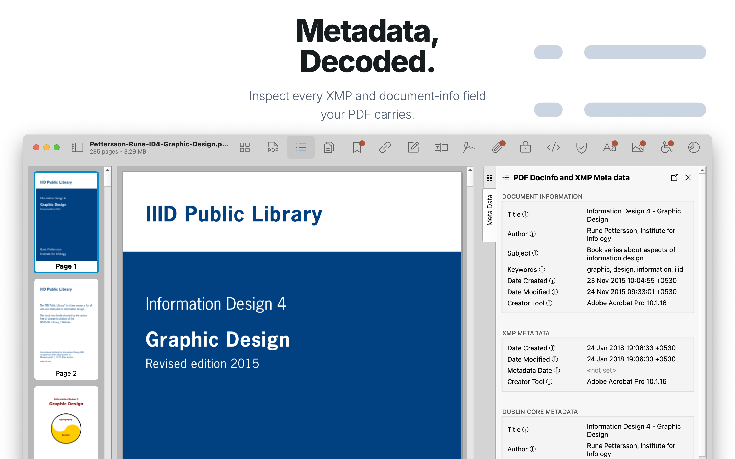Open the links toolbar icon
735x459 pixels.
point(385,148)
